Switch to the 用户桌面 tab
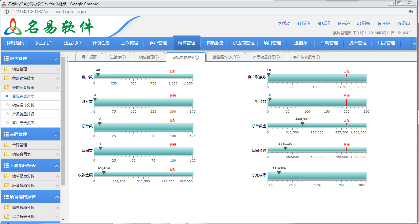Screen dimensions: 419x224 [89, 57]
